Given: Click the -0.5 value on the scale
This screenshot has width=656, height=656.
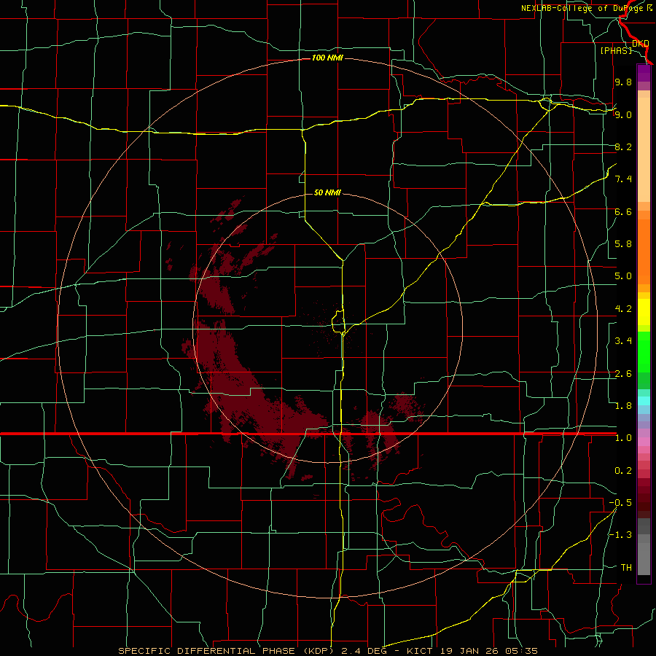Looking at the screenshot, I should pyautogui.click(x=620, y=503).
